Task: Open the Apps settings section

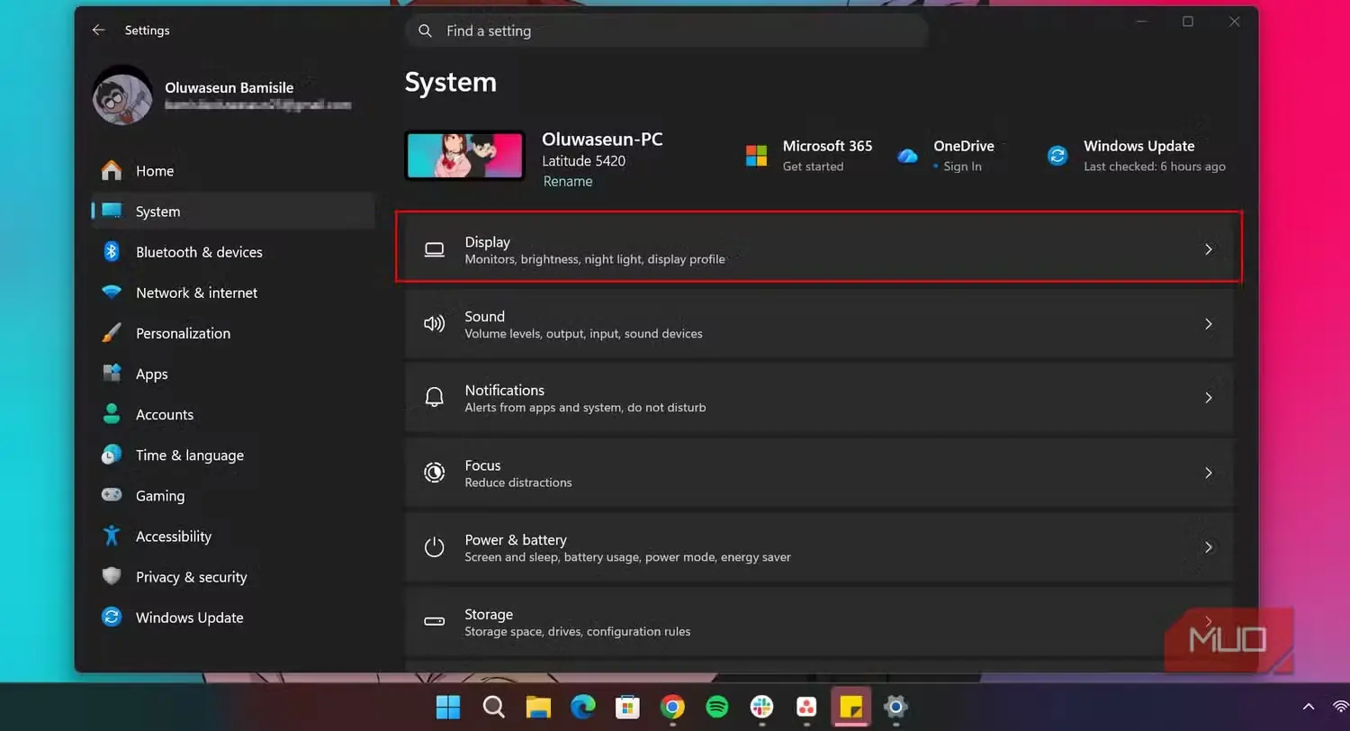Action: coord(234,374)
